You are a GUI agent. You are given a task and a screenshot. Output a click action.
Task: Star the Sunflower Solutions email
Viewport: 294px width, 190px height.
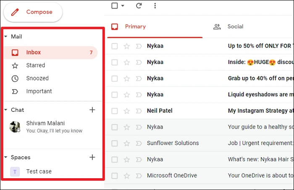tap(127, 143)
